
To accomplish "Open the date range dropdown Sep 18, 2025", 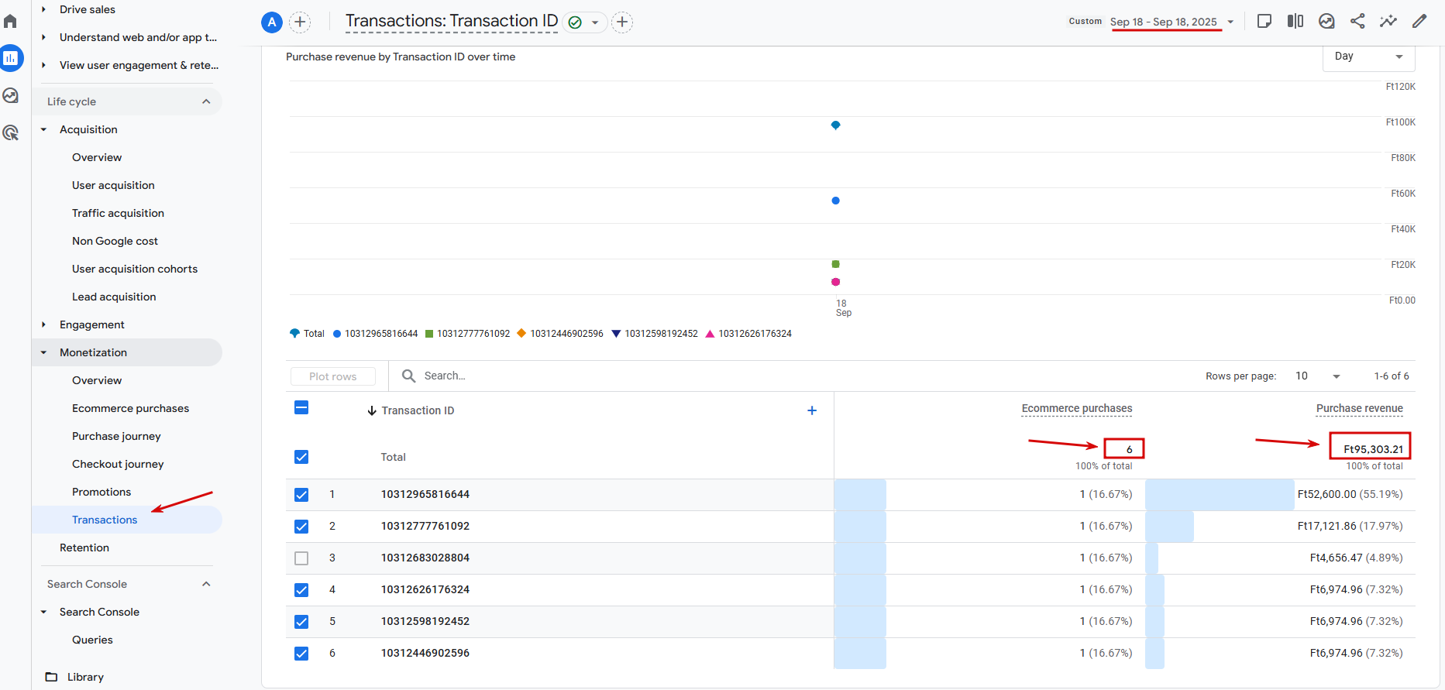I will pos(1171,22).
